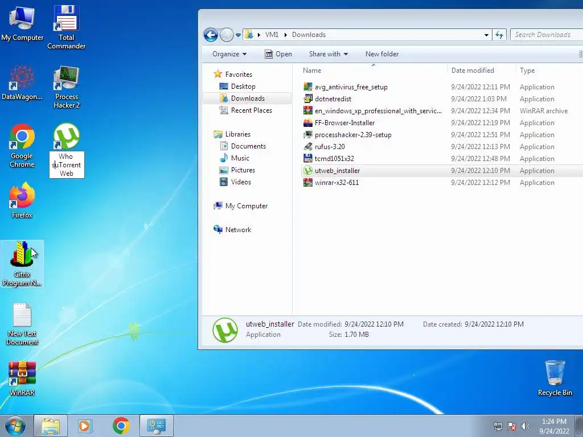This screenshot has width=583, height=437.
Task: Select the utweb_installer file icon
Action: pyautogui.click(x=308, y=171)
